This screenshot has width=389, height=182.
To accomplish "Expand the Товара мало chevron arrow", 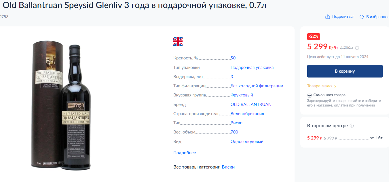I will 335,86.
